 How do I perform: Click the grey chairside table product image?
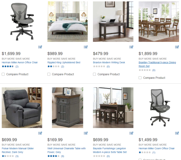pyautogui.click(x=67, y=108)
